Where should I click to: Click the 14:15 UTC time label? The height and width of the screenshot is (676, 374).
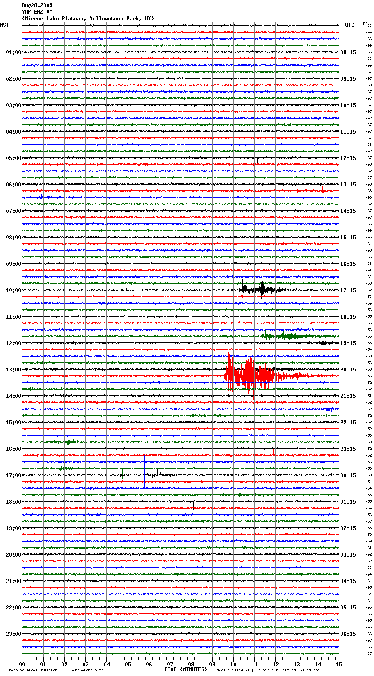[x=348, y=211]
